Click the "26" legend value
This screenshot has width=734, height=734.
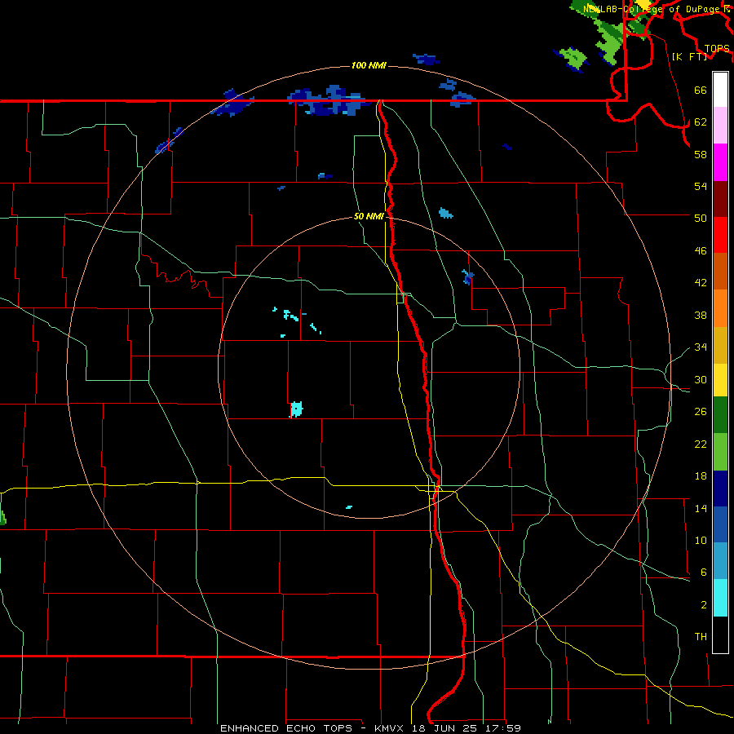point(701,412)
